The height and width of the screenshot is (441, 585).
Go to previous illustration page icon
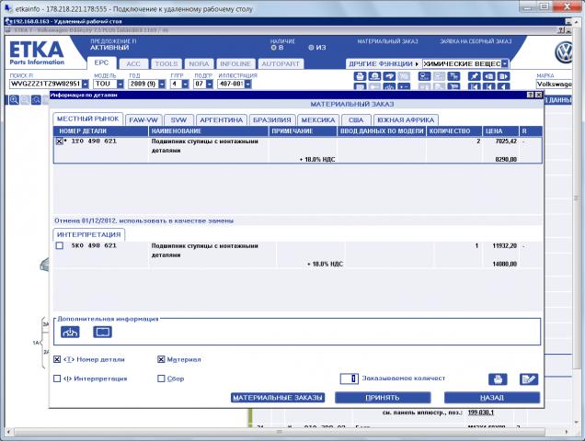tap(488, 76)
